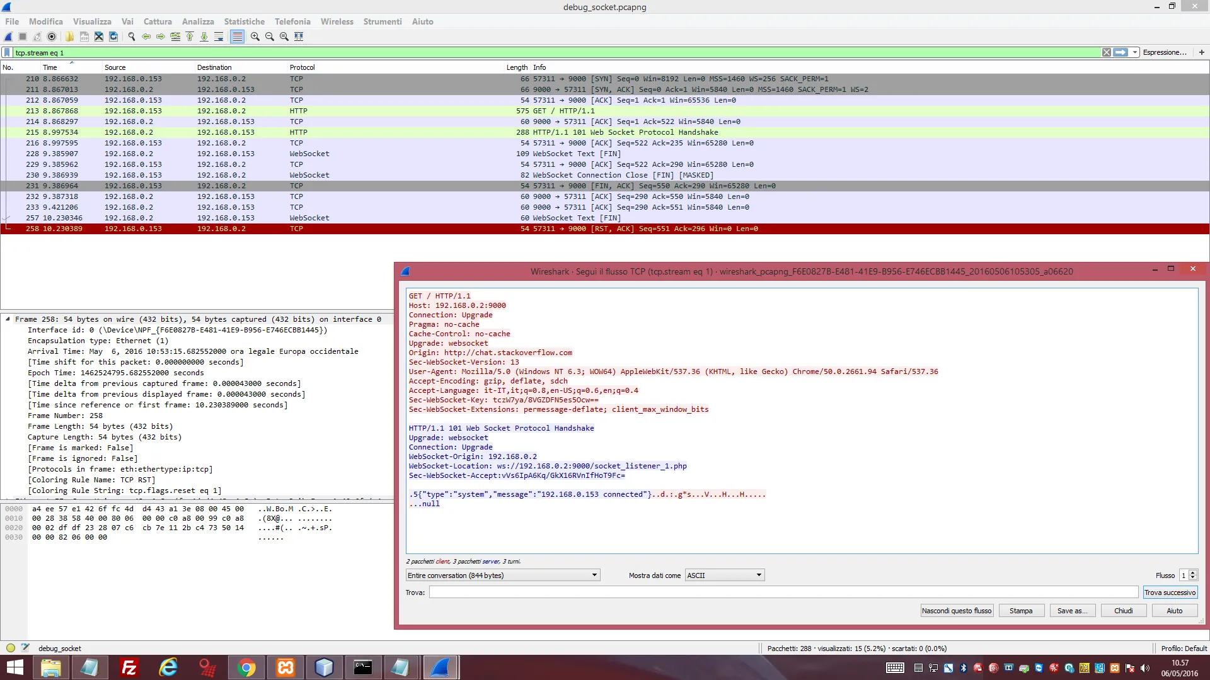The image size is (1210, 680).
Task: Click the Trova search input field
Action: pyautogui.click(x=783, y=592)
